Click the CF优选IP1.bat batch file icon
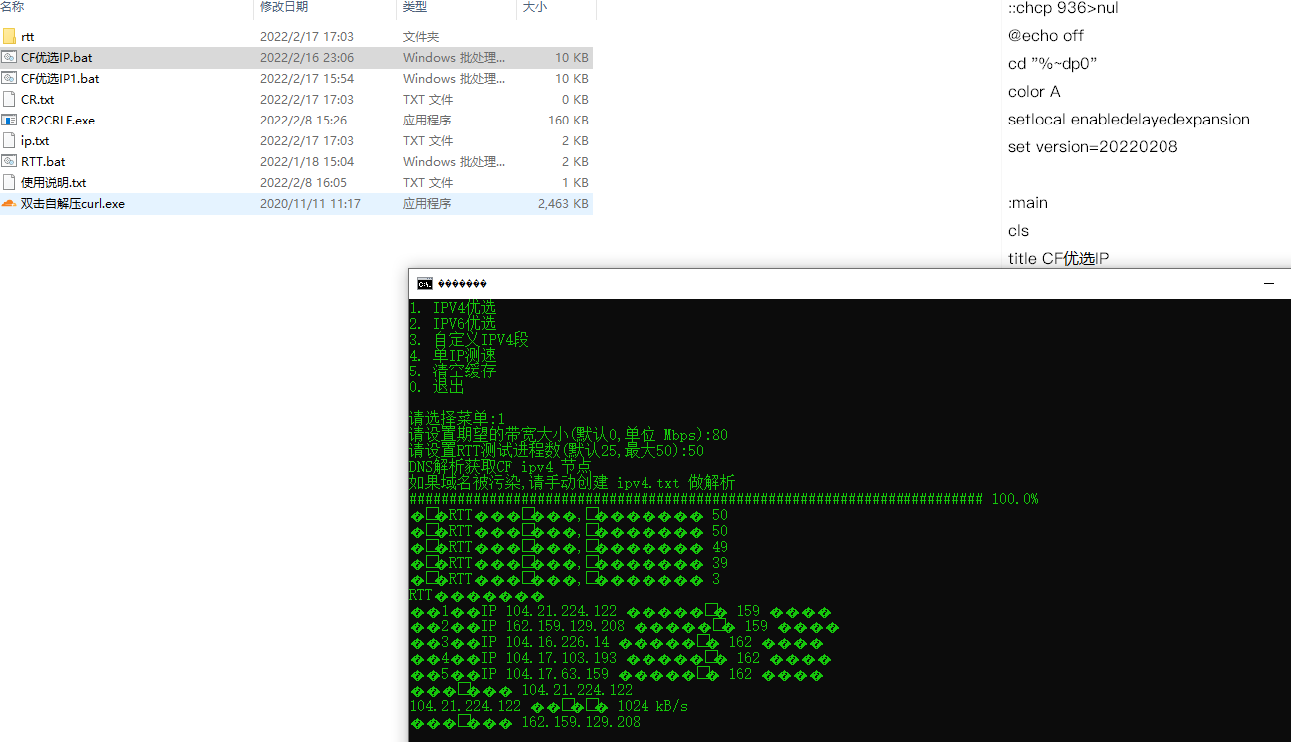Image resolution: width=1291 pixels, height=742 pixels. coord(11,78)
